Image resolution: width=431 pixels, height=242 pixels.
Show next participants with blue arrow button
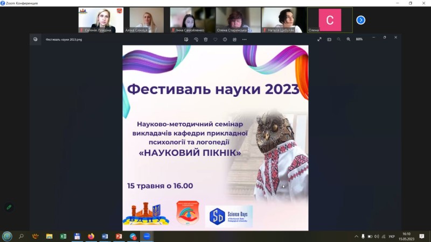(x=360, y=20)
